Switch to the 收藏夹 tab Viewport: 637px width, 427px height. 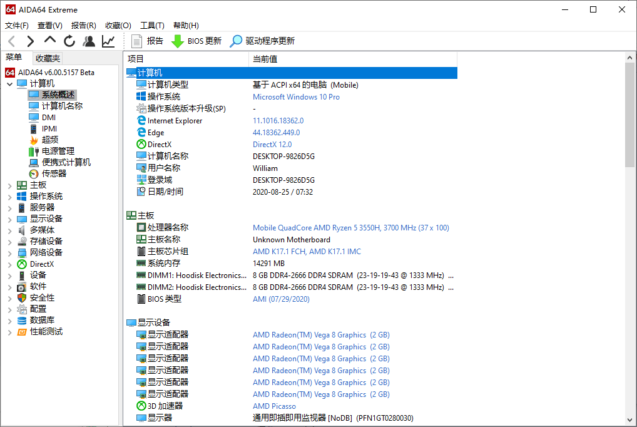(x=48, y=59)
